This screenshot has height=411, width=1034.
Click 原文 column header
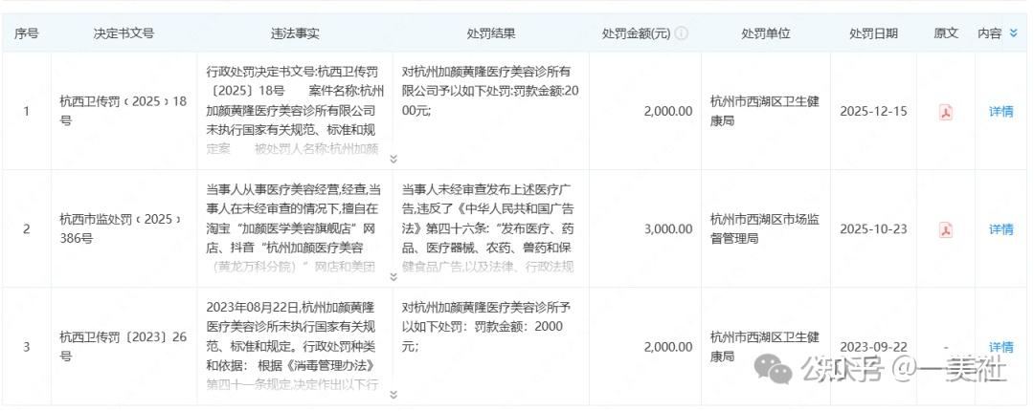(x=946, y=33)
